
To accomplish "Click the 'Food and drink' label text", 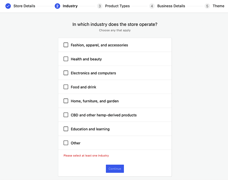I will pos(83,87).
